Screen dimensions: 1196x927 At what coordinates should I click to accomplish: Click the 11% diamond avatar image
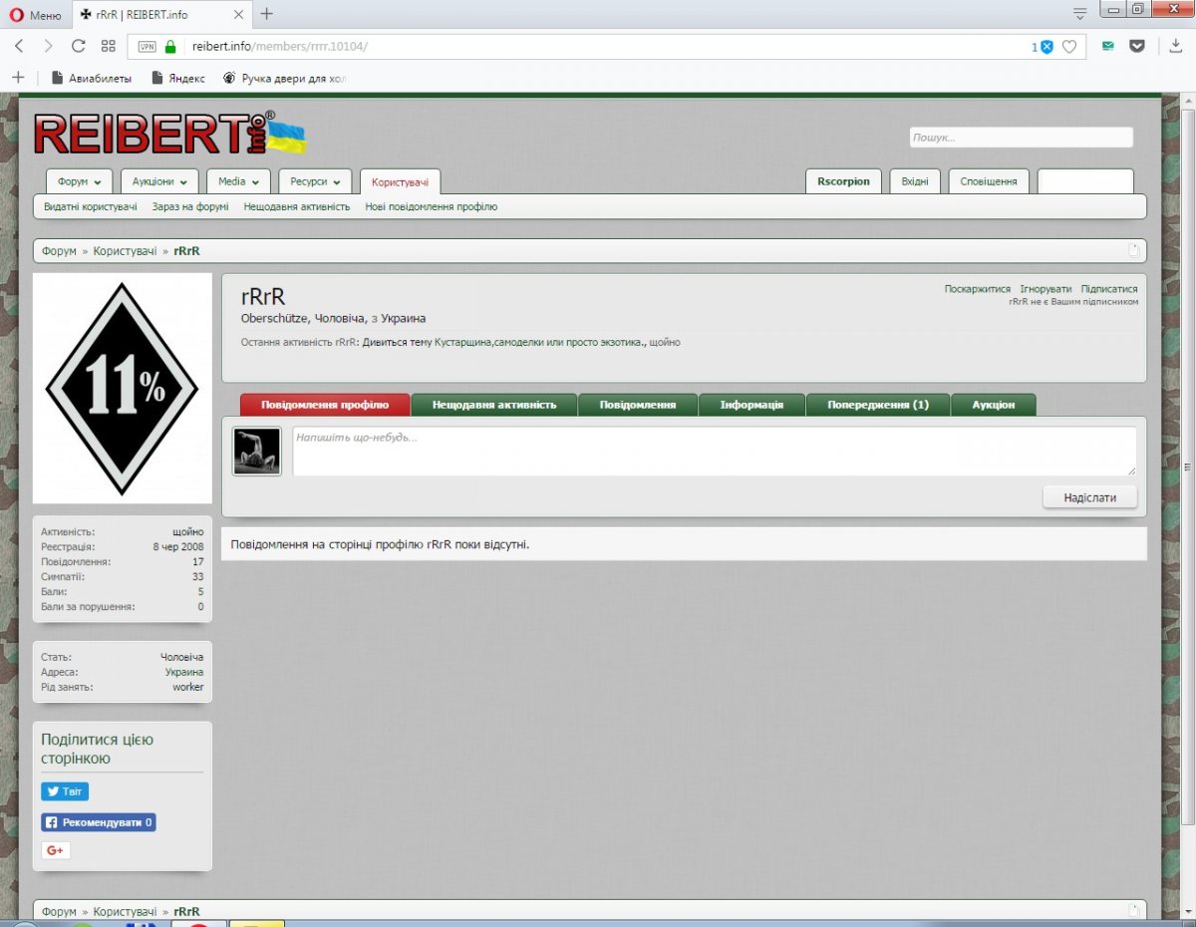tap(123, 389)
